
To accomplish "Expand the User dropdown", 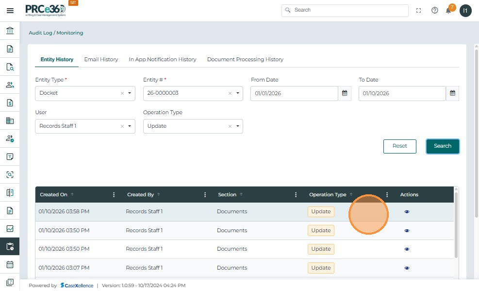I will [130, 126].
